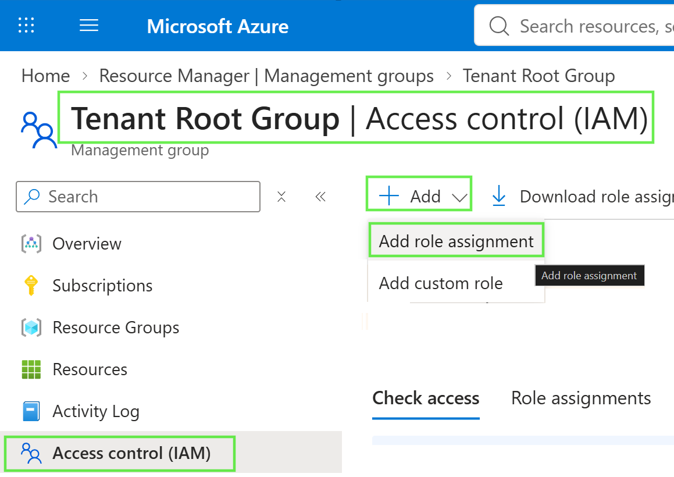Choose Add custom role from the dropdown
The image size is (674, 477).
coord(457,283)
